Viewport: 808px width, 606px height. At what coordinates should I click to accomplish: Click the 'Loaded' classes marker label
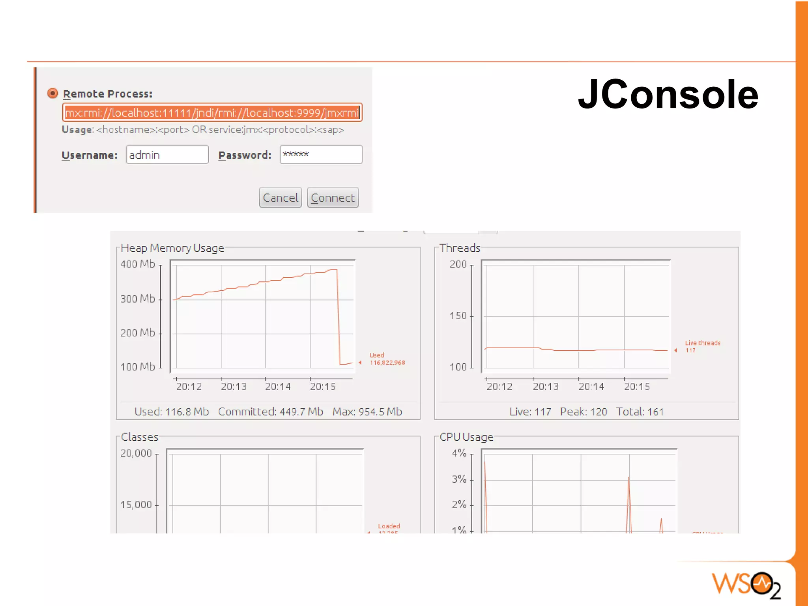[x=389, y=526]
